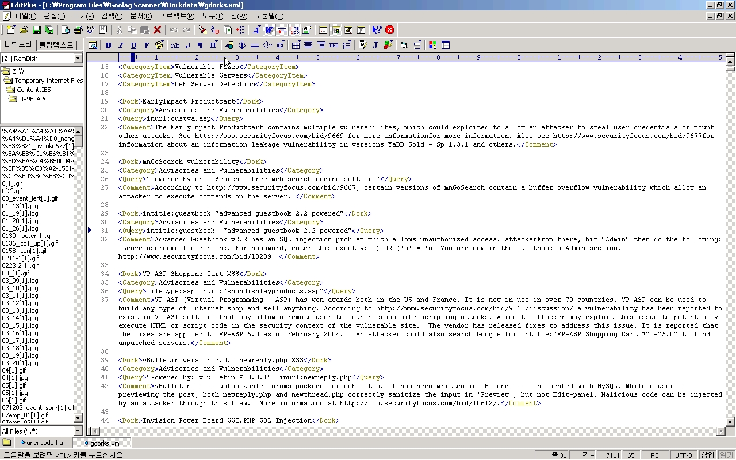
Task: Insert a non-breaking space (nb)
Action: pyautogui.click(x=175, y=45)
